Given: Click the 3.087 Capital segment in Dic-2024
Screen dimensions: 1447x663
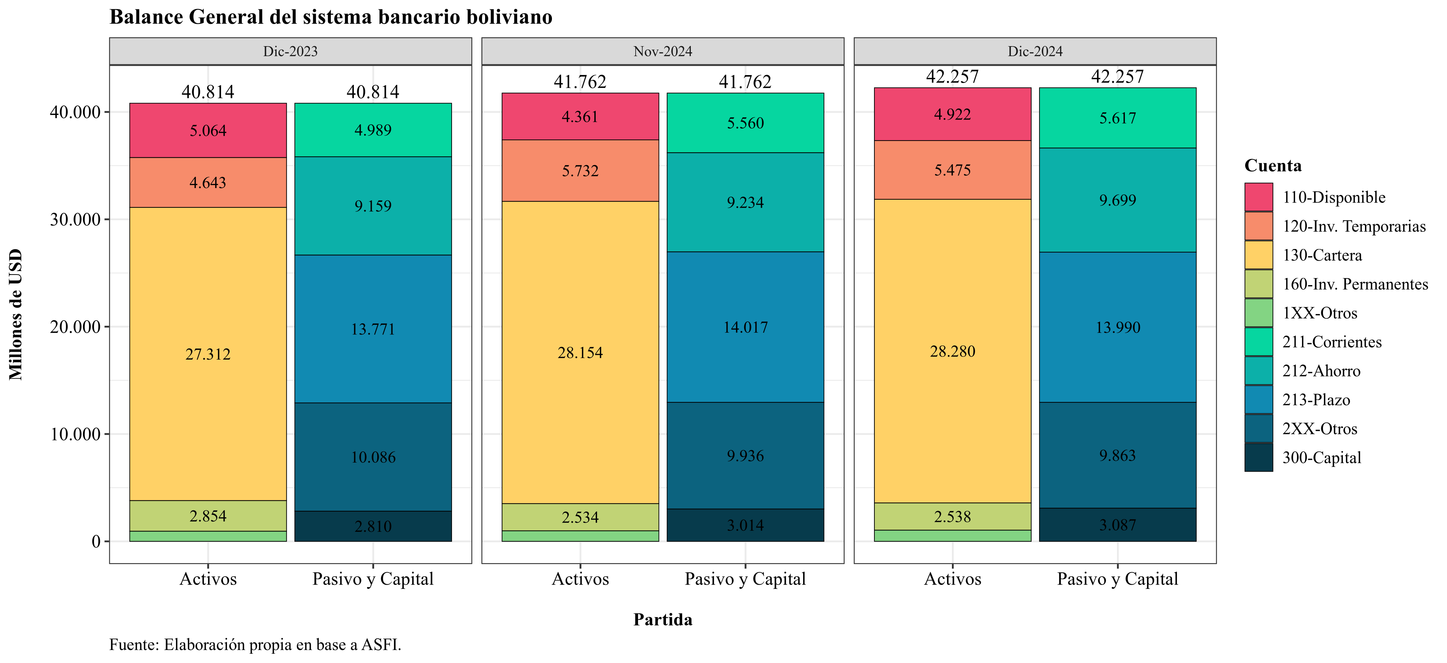Looking at the screenshot, I should tap(1118, 525).
